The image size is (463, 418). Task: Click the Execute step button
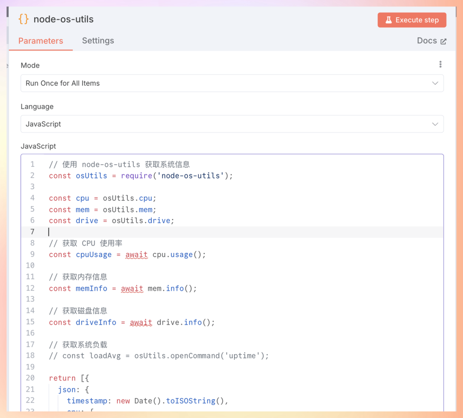pyautogui.click(x=412, y=20)
